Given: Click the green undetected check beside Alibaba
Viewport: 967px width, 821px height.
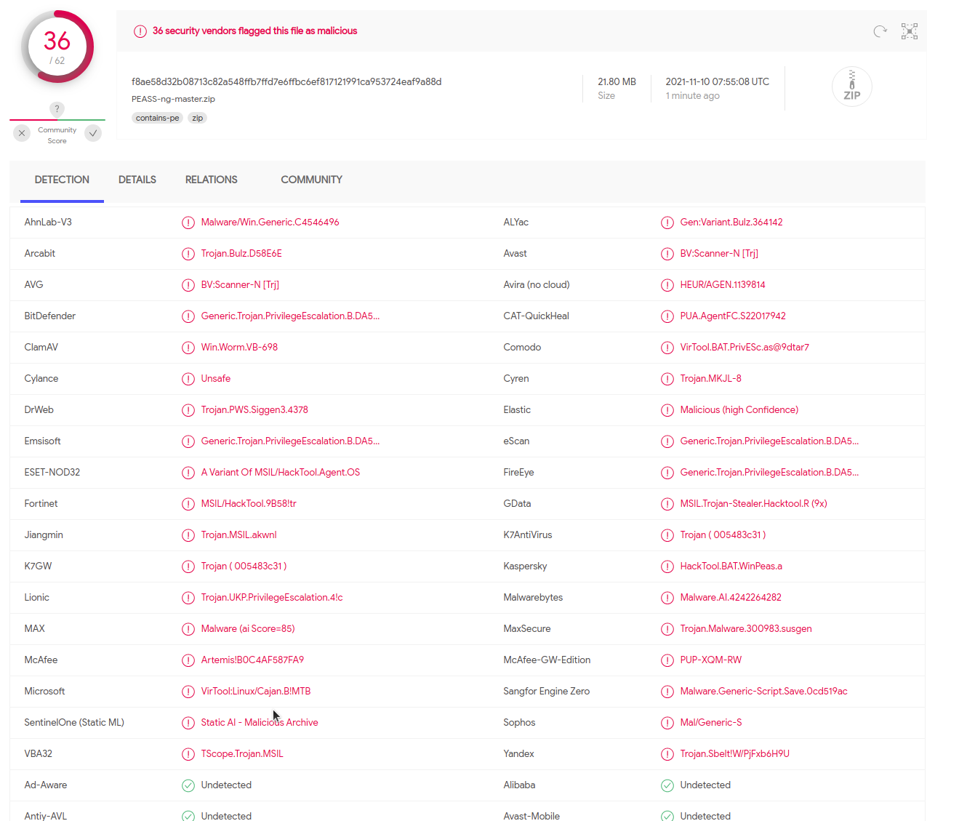Looking at the screenshot, I should click(667, 785).
